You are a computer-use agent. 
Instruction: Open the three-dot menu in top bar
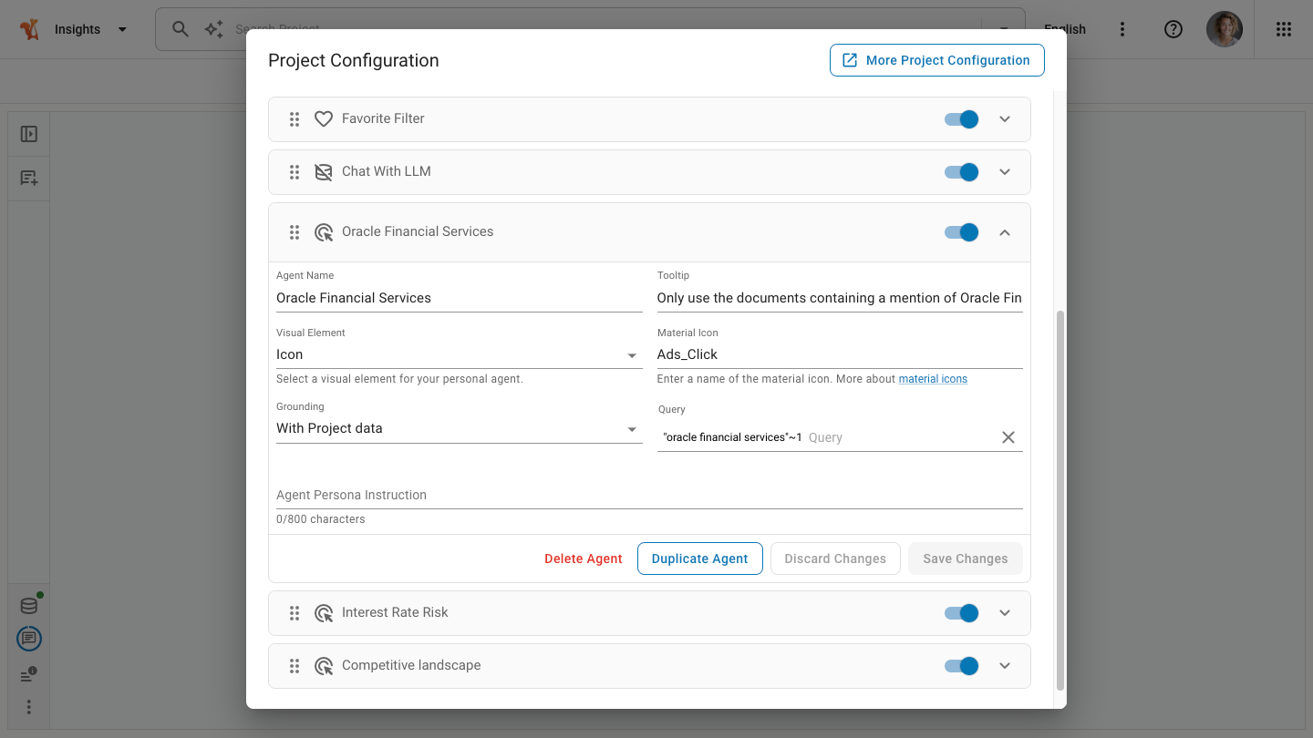tap(1122, 29)
